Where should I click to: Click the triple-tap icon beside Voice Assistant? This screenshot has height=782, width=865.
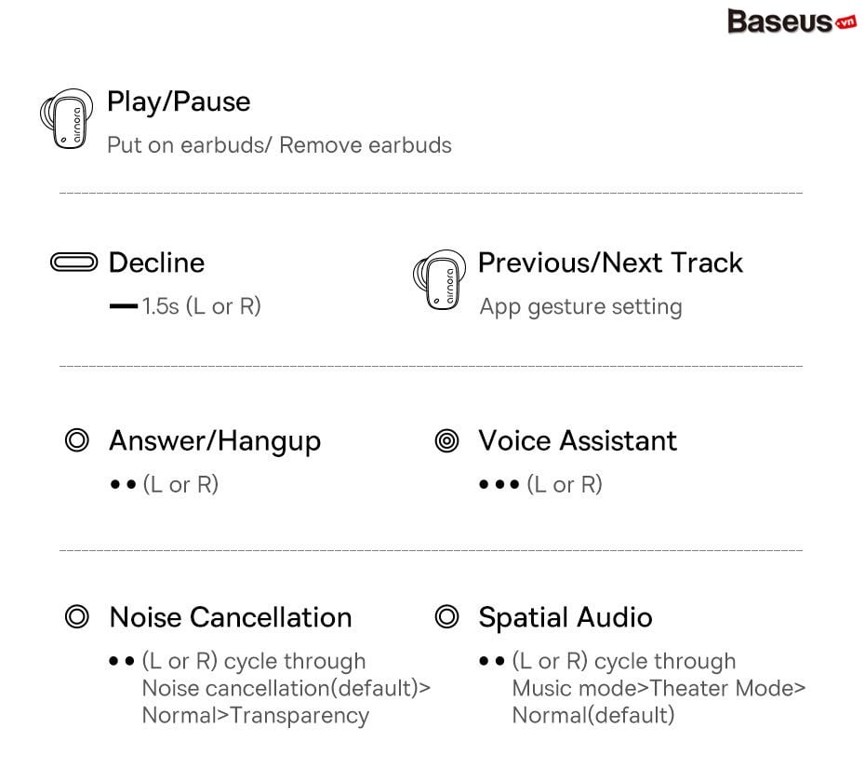[446, 440]
